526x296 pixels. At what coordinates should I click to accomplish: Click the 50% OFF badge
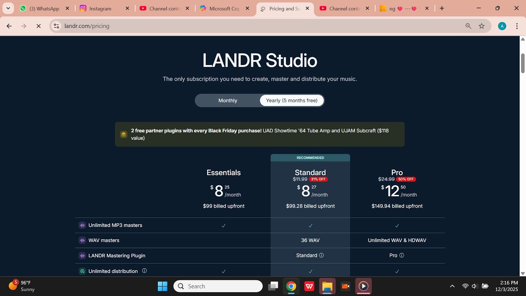(x=406, y=179)
